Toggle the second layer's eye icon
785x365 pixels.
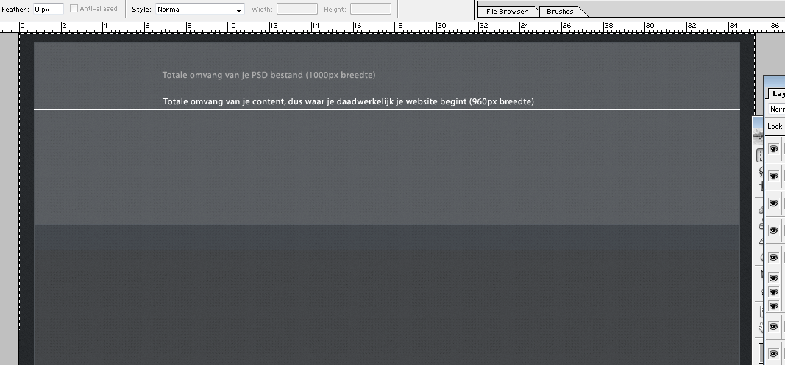[x=773, y=176]
